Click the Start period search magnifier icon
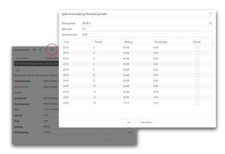225x154 pixels. pos(210,23)
